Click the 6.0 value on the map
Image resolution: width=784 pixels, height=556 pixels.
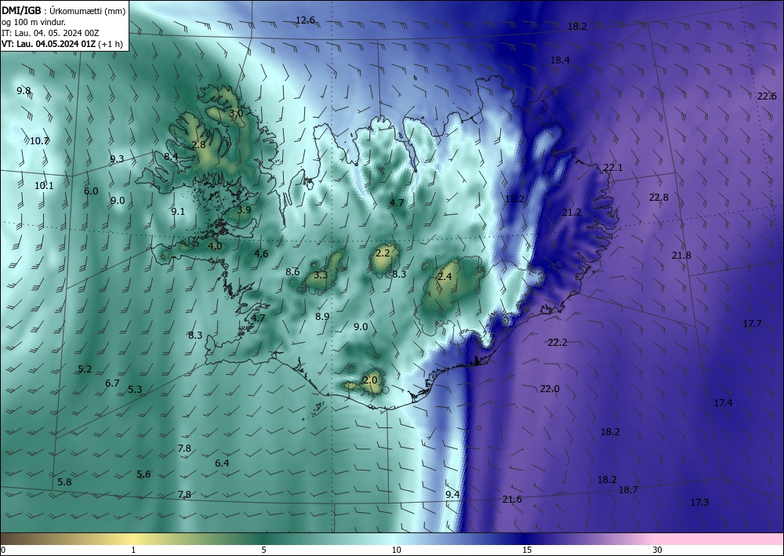[91, 191]
